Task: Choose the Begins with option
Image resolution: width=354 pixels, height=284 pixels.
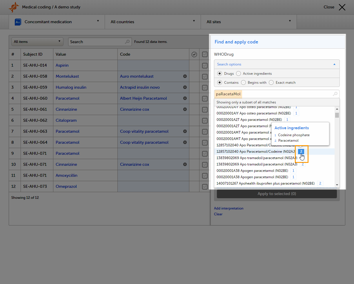Action: 244,83
